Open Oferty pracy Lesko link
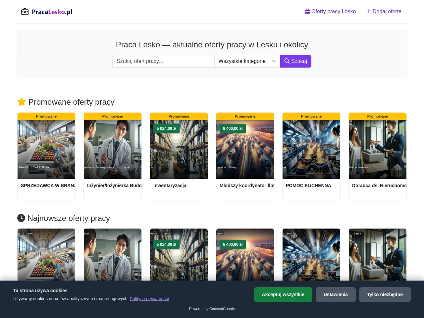The width and height of the screenshot is (424, 318). click(x=330, y=11)
